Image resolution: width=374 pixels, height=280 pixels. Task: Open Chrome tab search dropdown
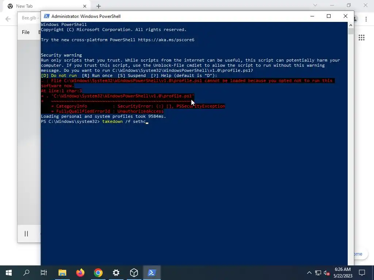point(315,5)
